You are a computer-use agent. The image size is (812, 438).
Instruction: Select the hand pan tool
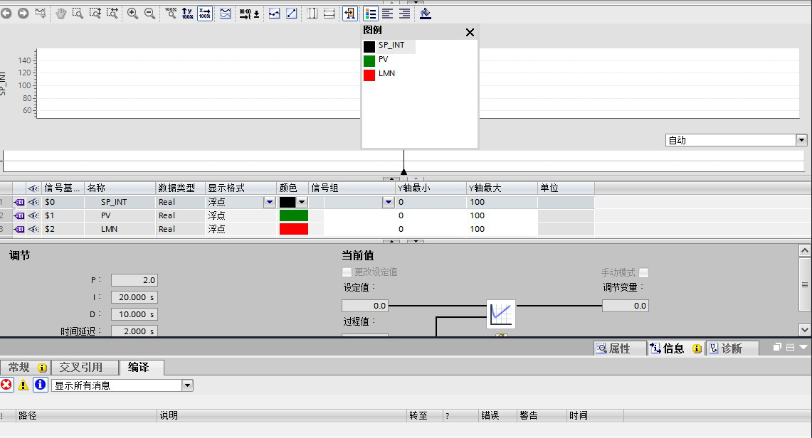(x=60, y=13)
